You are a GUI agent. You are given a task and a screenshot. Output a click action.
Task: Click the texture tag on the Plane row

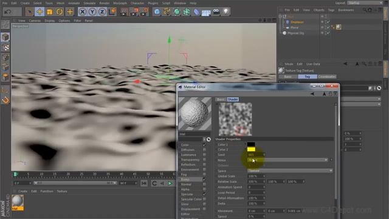click(x=339, y=27)
